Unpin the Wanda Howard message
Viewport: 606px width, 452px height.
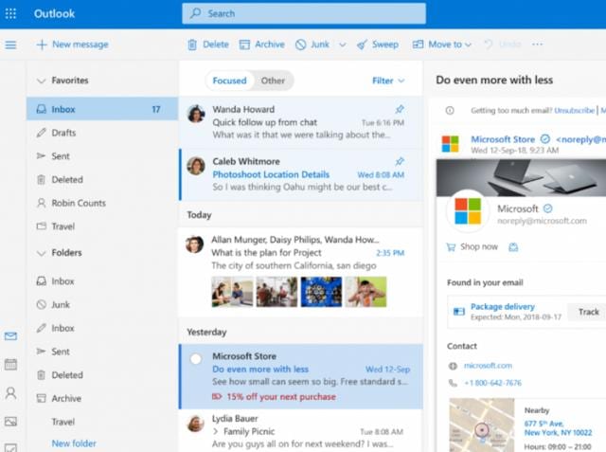400,109
